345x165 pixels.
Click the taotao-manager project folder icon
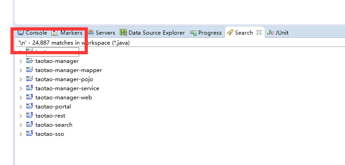tap(30, 61)
